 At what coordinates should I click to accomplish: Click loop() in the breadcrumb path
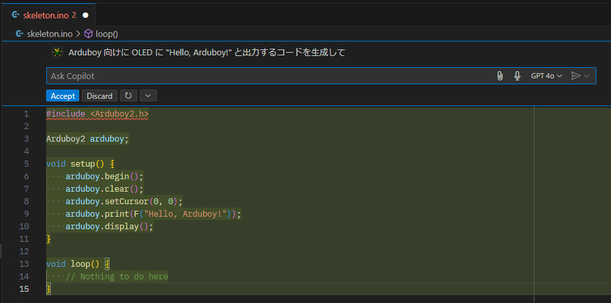pyautogui.click(x=107, y=34)
